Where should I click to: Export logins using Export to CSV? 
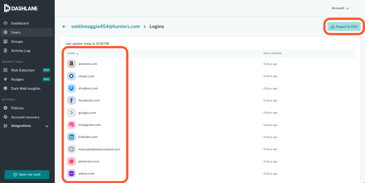(344, 27)
